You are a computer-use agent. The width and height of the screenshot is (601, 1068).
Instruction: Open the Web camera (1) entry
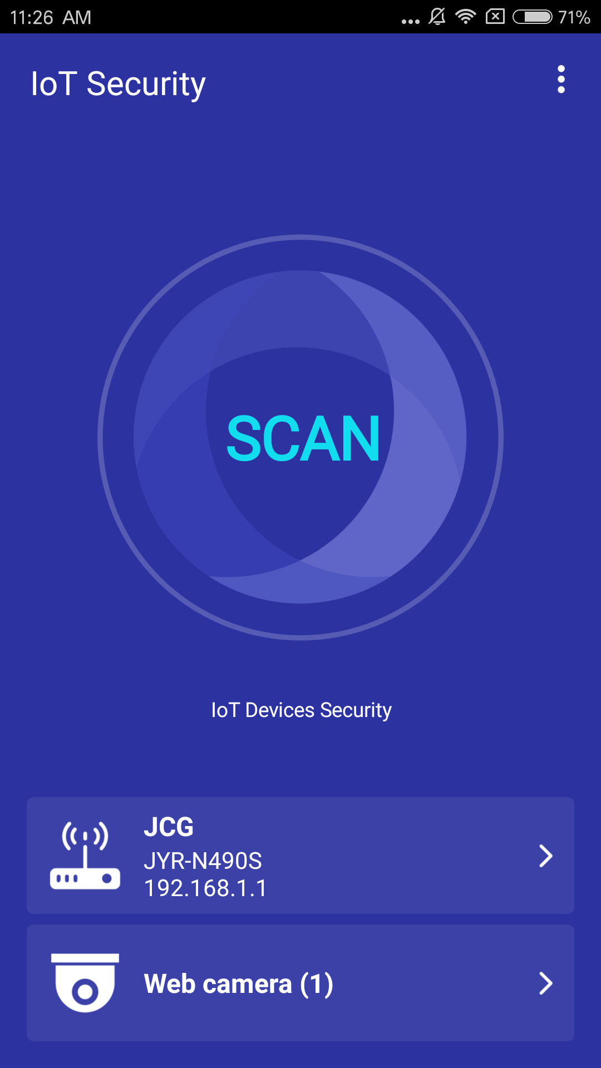[x=300, y=983]
